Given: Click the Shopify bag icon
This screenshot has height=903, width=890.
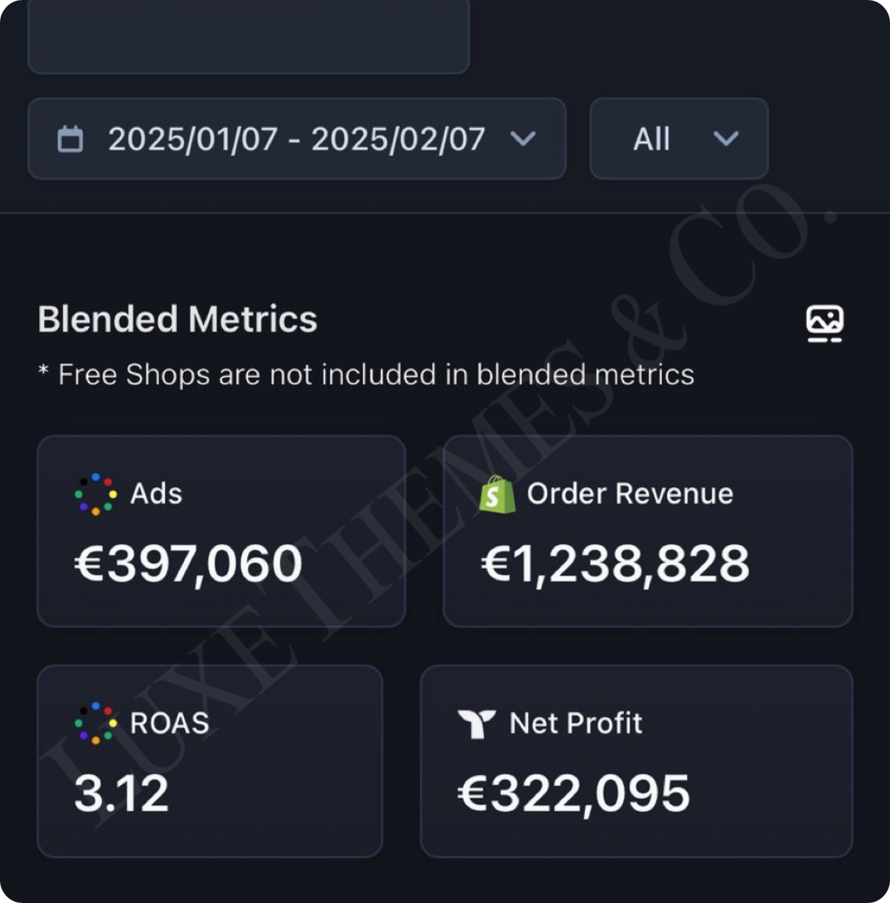Looking at the screenshot, I should (x=497, y=494).
